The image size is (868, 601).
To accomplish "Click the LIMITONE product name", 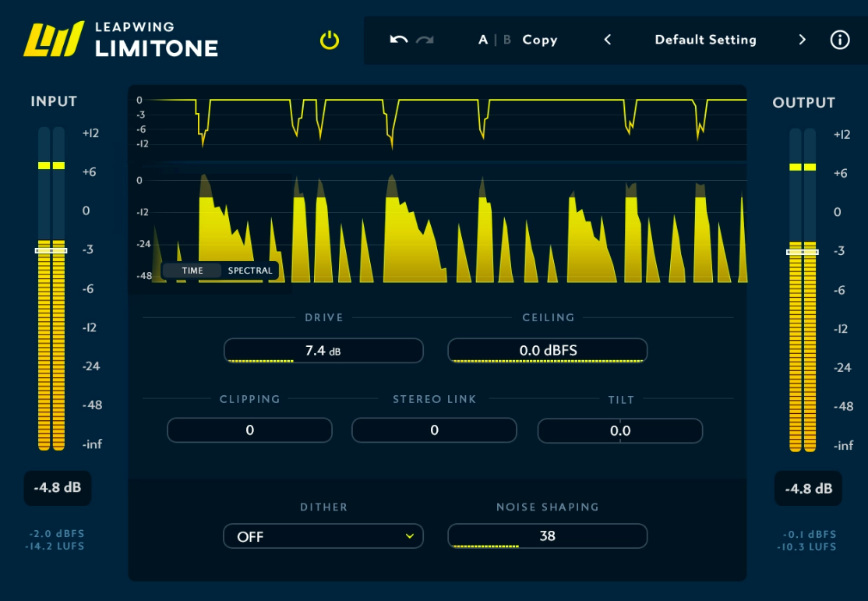I will pos(157,49).
